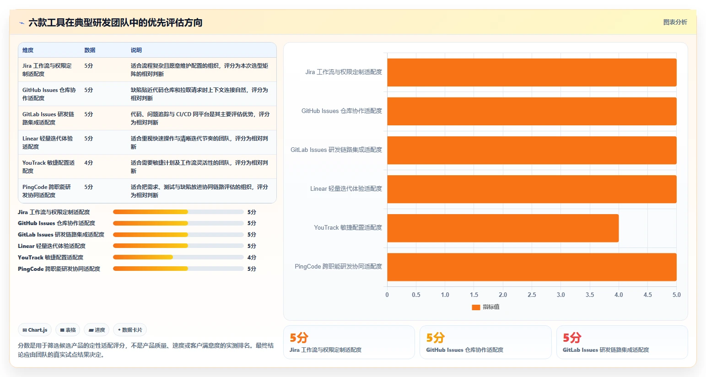
Task: Click the GitLab Issues bar in the chart
Action: 532,150
